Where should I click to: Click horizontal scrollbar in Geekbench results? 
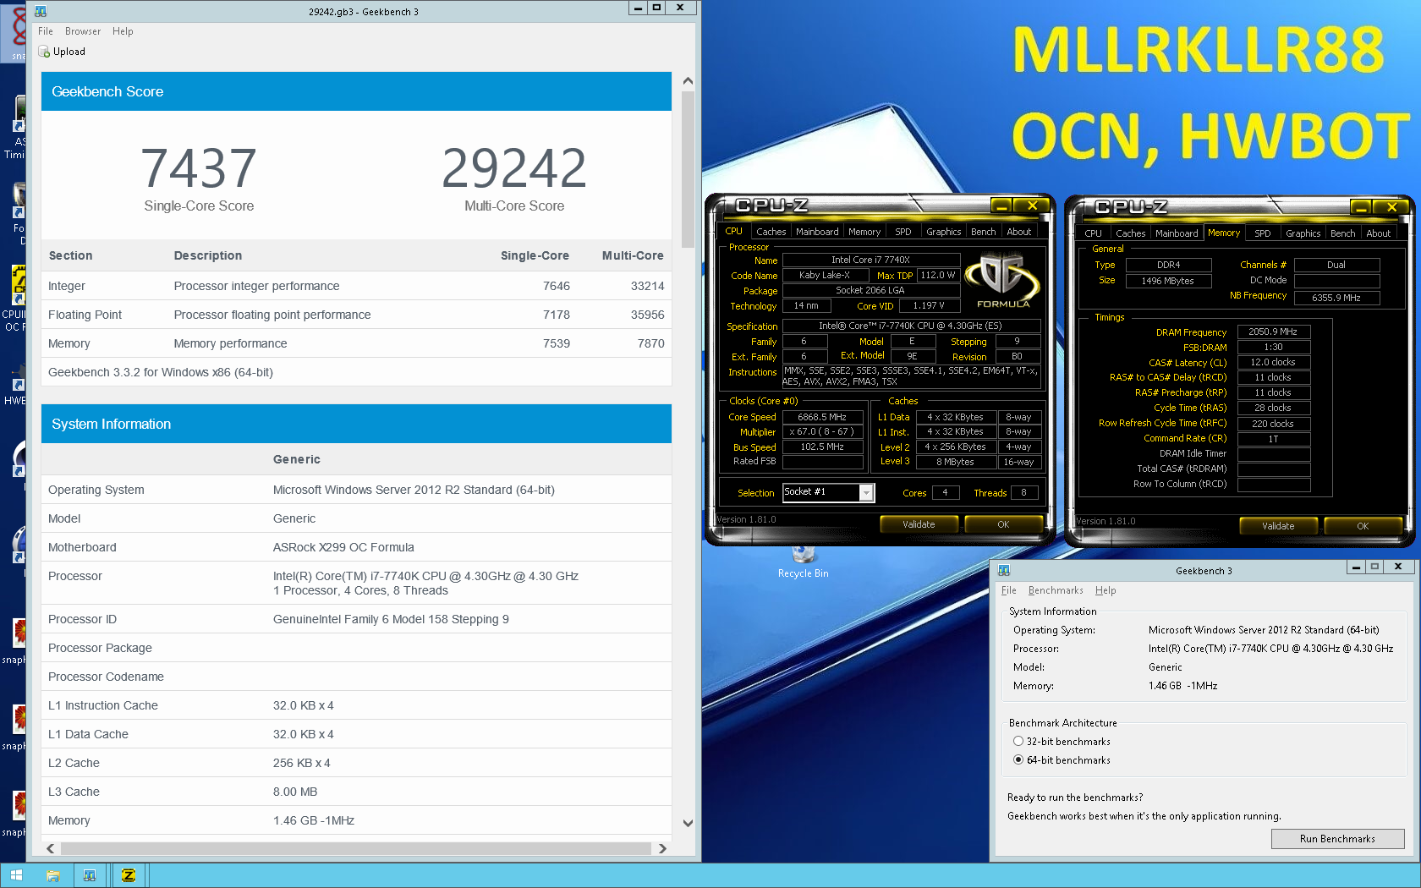coord(356,848)
